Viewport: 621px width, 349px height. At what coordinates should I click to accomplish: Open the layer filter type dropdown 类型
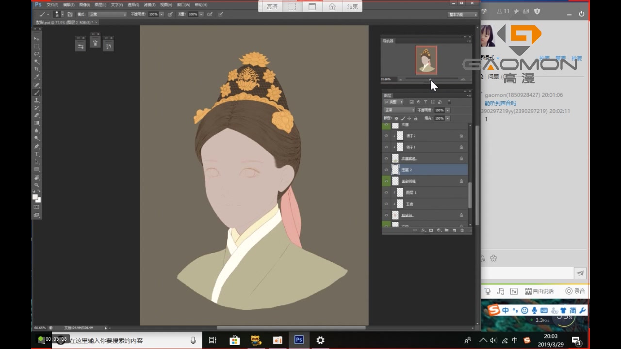point(393,102)
